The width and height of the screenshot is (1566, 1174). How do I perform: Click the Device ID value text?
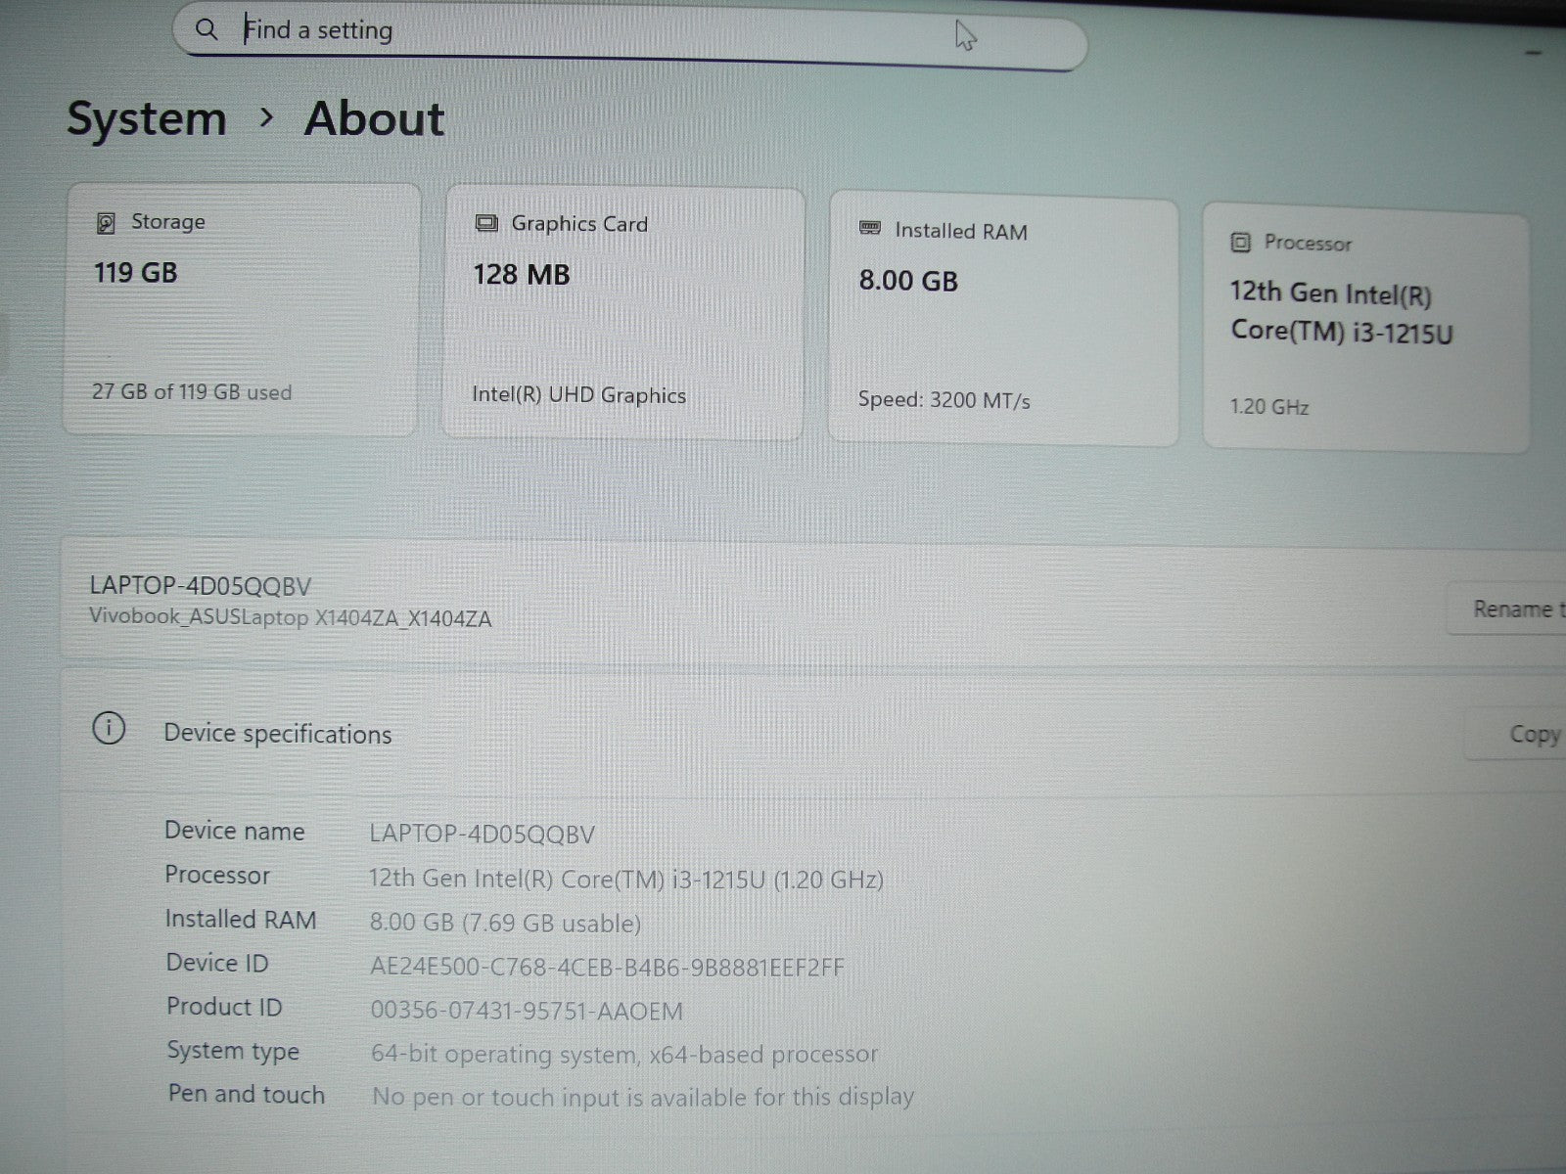click(607, 968)
